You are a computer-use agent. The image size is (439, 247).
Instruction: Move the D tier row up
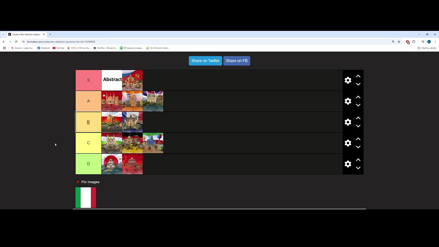coord(358,160)
